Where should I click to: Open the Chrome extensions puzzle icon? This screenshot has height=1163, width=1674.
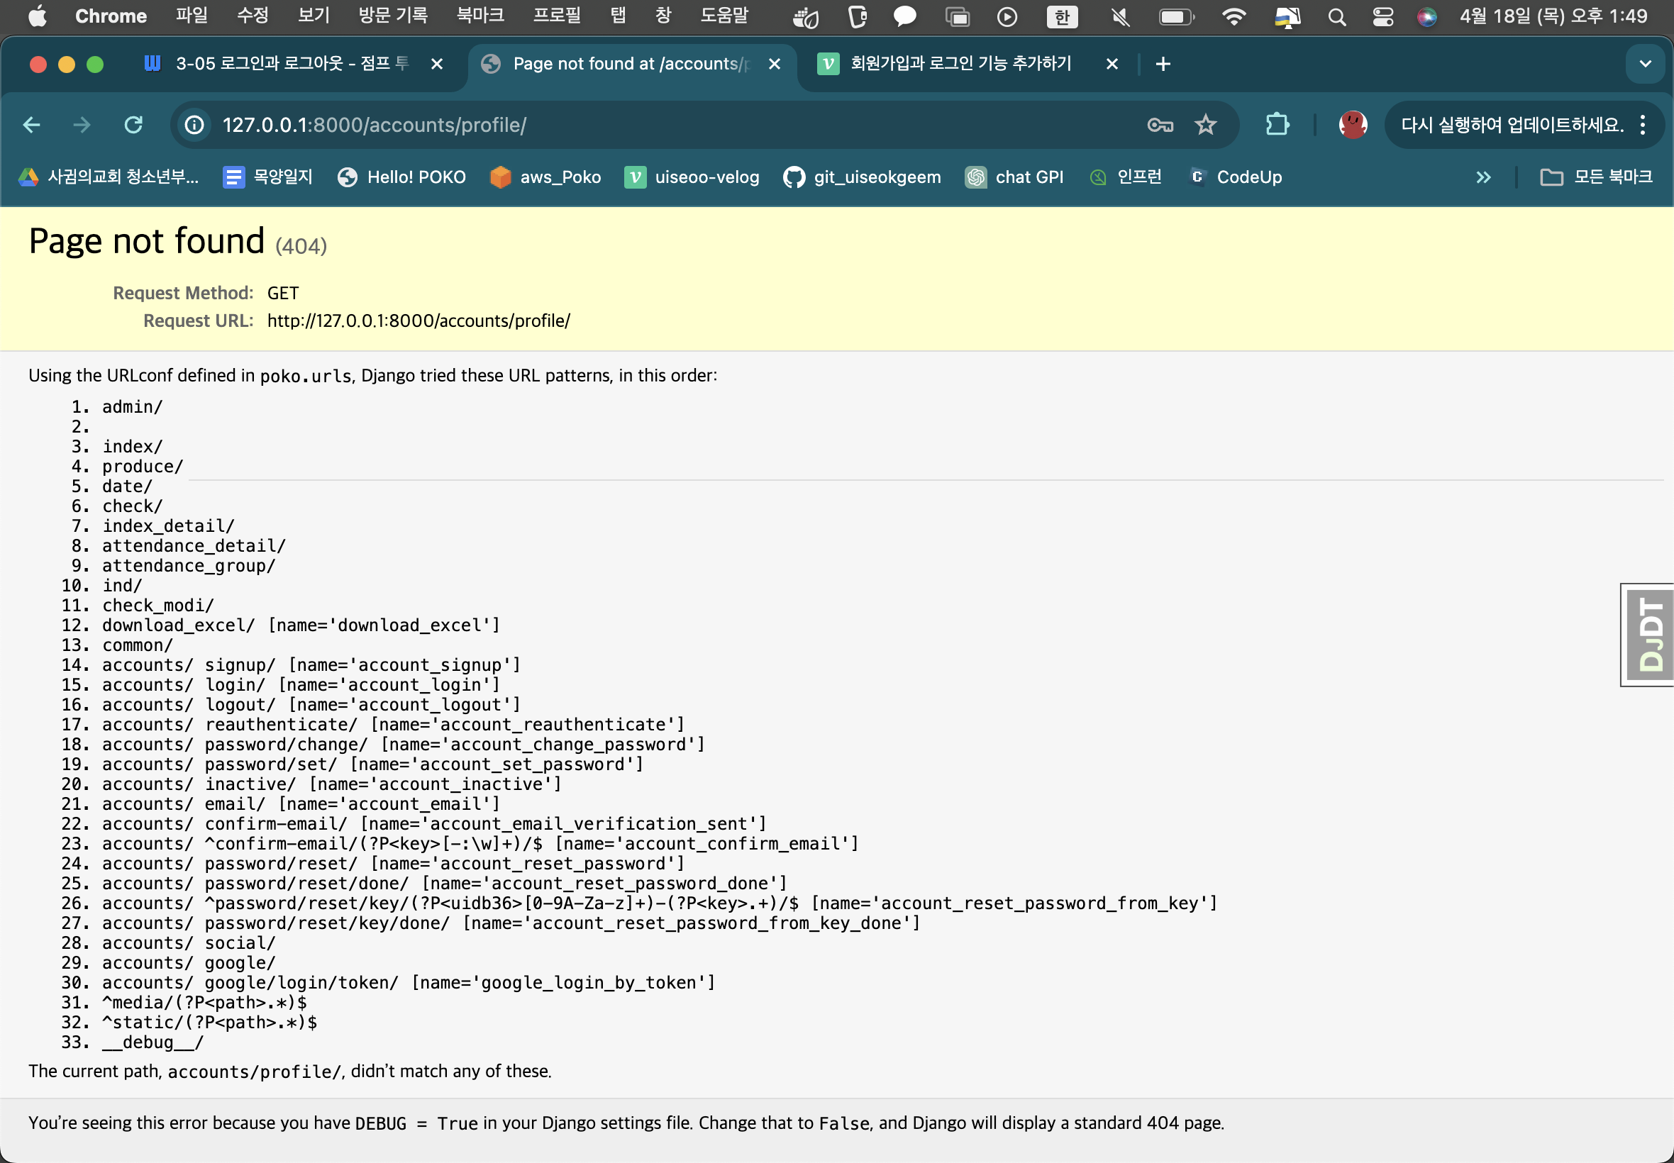pyautogui.click(x=1277, y=125)
